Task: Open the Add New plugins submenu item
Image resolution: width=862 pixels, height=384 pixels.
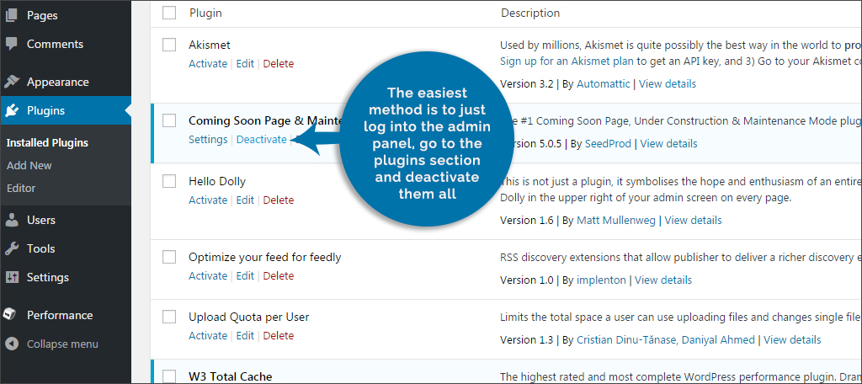Action: pos(29,166)
